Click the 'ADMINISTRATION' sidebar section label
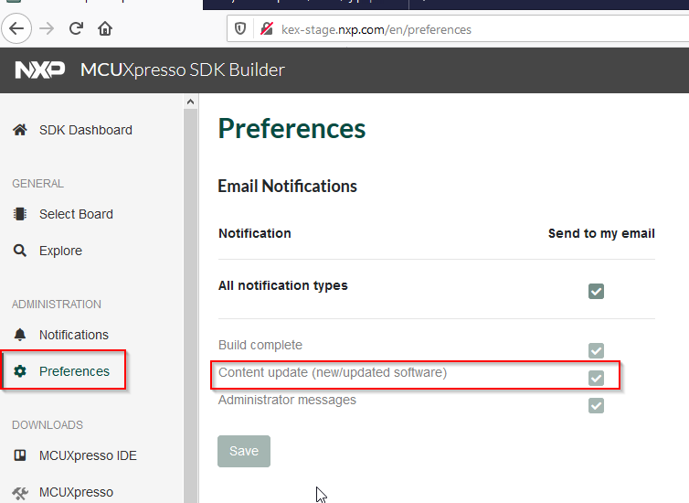This screenshot has height=503, width=689. pyautogui.click(x=57, y=305)
